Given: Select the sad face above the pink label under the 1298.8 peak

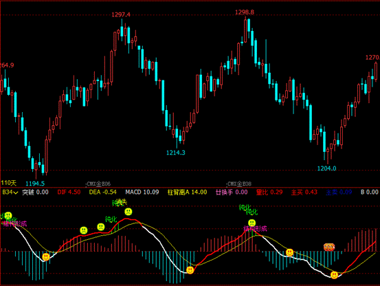Looking at the screenshot, I should (252, 223).
